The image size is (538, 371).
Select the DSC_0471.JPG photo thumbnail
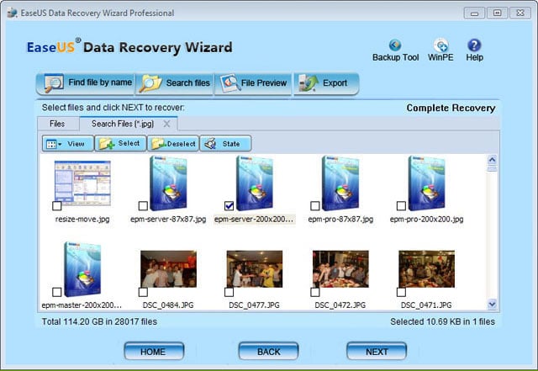tap(427, 269)
